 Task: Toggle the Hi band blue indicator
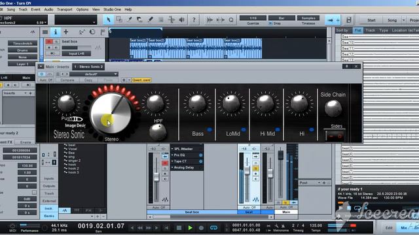(312, 129)
